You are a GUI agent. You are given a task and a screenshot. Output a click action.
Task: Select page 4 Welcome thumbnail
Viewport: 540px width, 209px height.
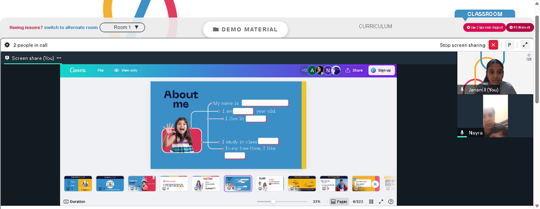click(174, 184)
